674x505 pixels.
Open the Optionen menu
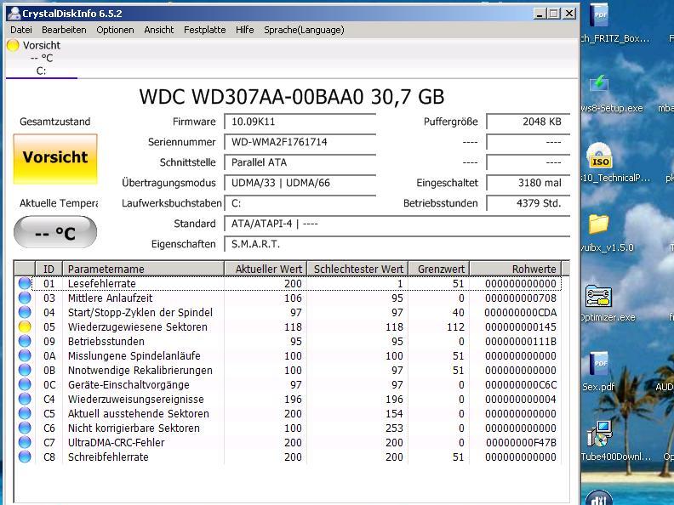click(115, 30)
